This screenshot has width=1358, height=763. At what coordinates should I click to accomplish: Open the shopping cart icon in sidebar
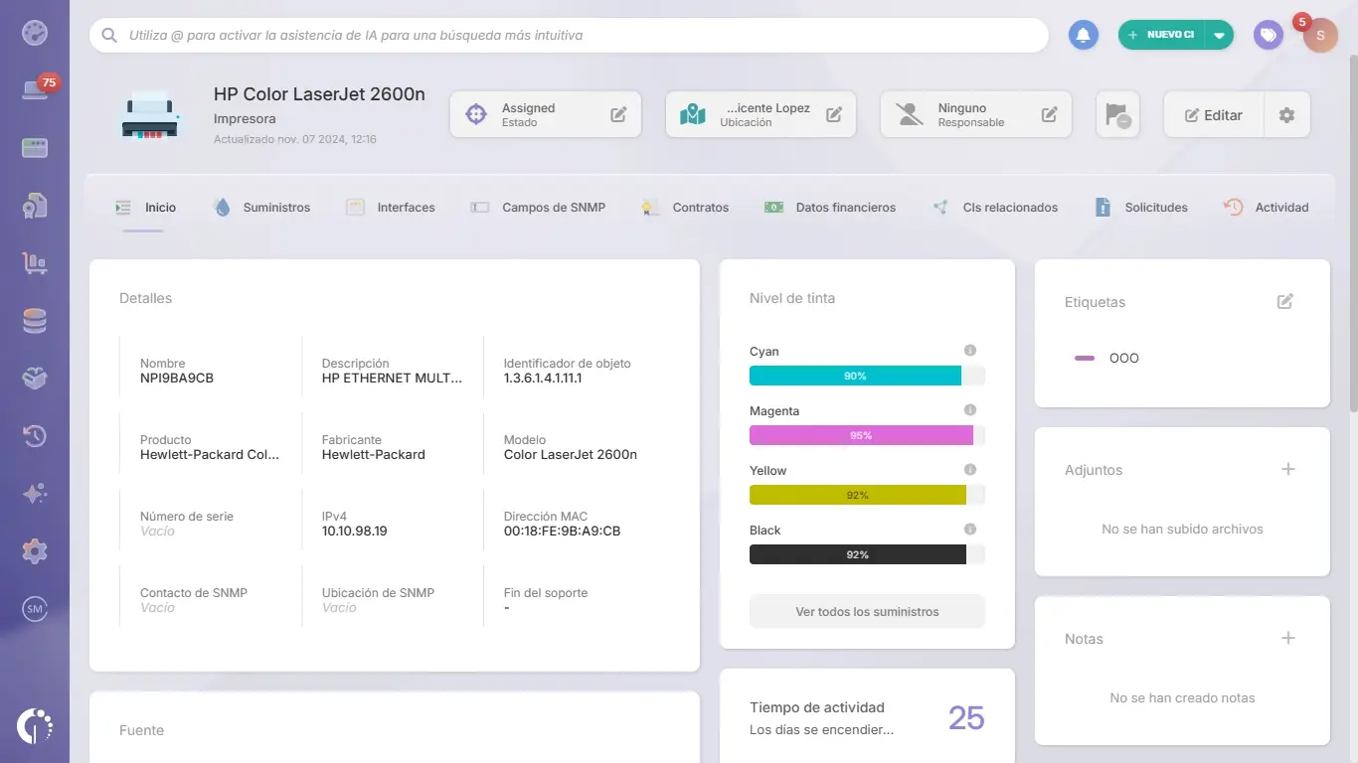35,263
